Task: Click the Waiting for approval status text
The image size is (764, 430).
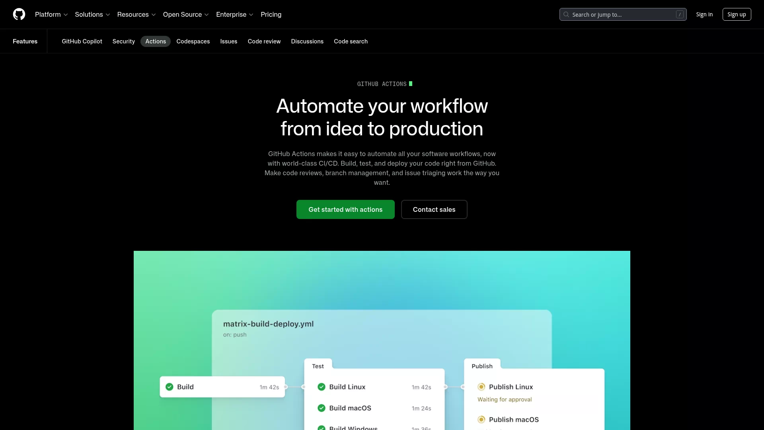Action: pyautogui.click(x=505, y=399)
